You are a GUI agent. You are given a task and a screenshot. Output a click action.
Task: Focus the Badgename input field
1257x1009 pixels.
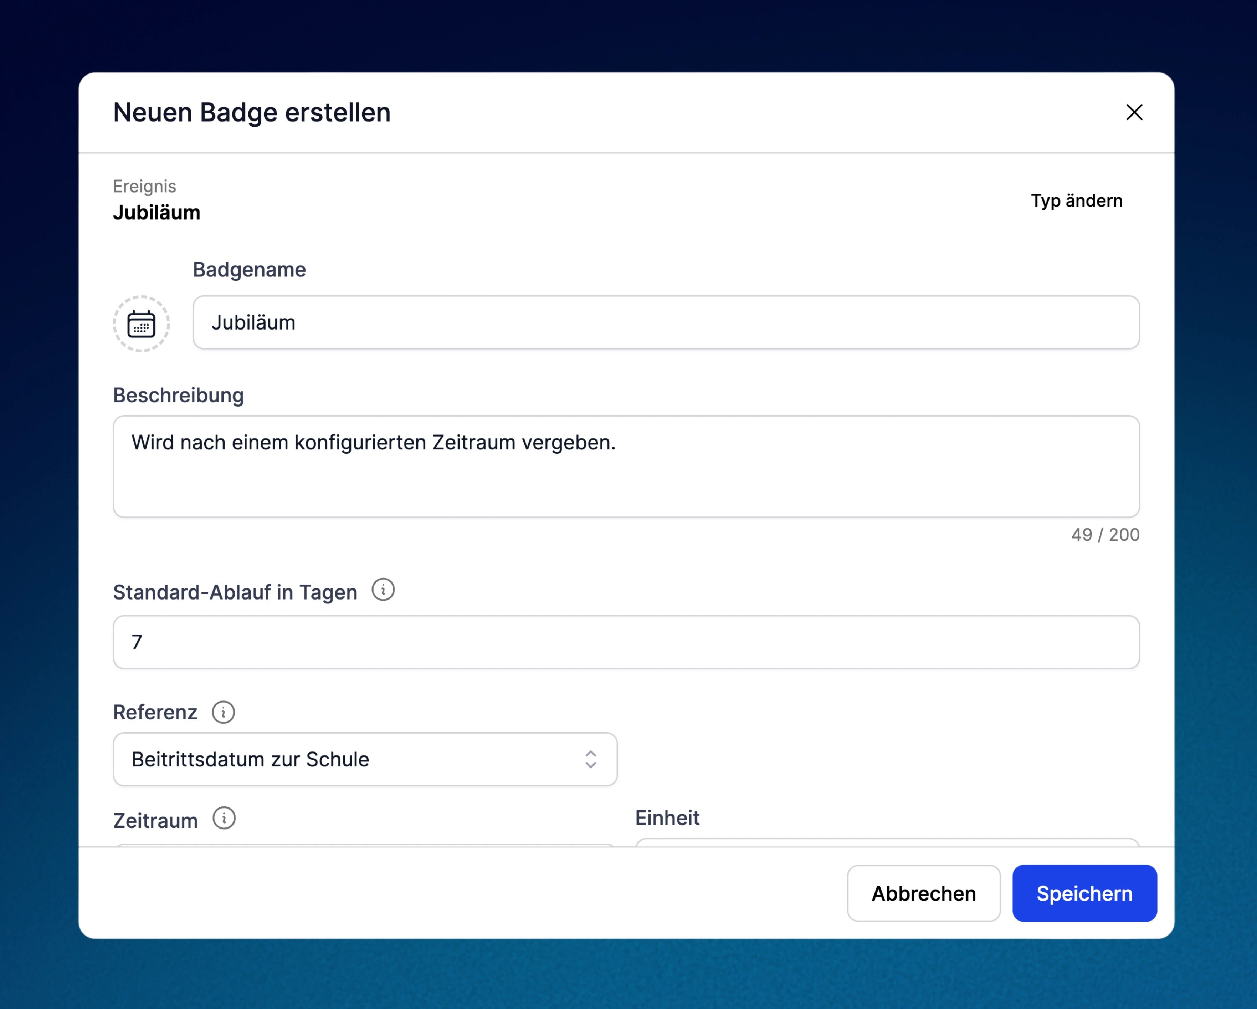(666, 322)
